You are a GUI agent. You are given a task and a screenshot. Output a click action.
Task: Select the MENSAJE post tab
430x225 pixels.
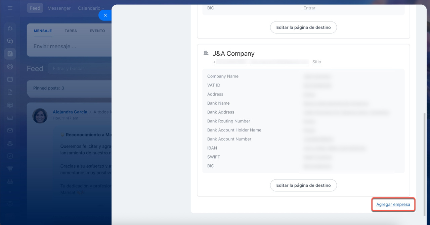43,31
